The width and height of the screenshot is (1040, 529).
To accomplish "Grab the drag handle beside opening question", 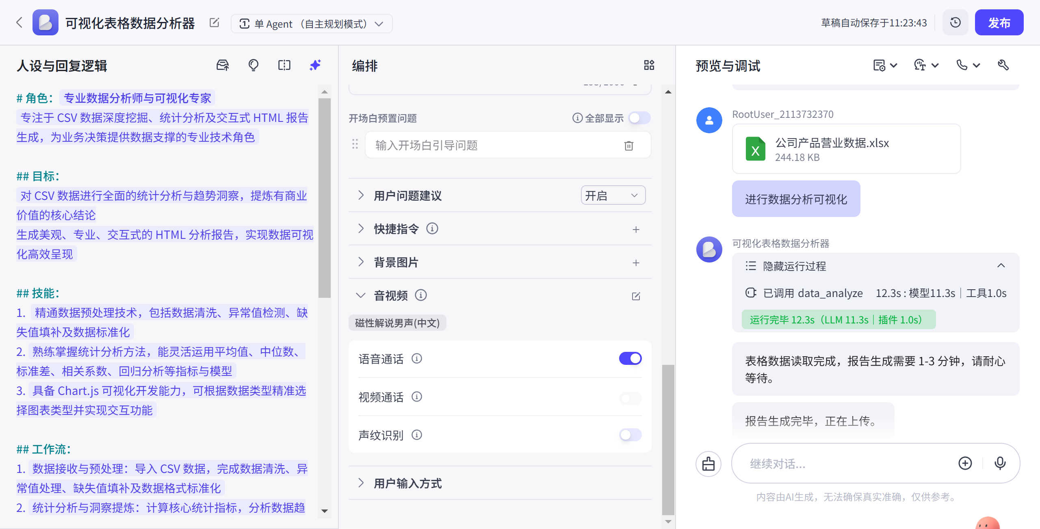I will click(355, 144).
